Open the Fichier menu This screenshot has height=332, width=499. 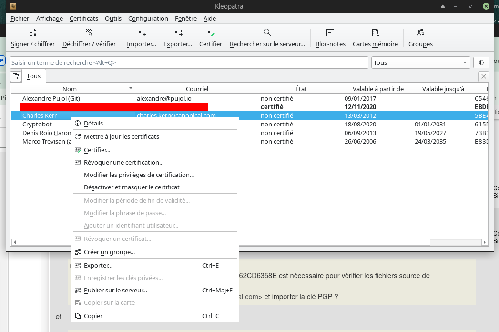[20, 19]
